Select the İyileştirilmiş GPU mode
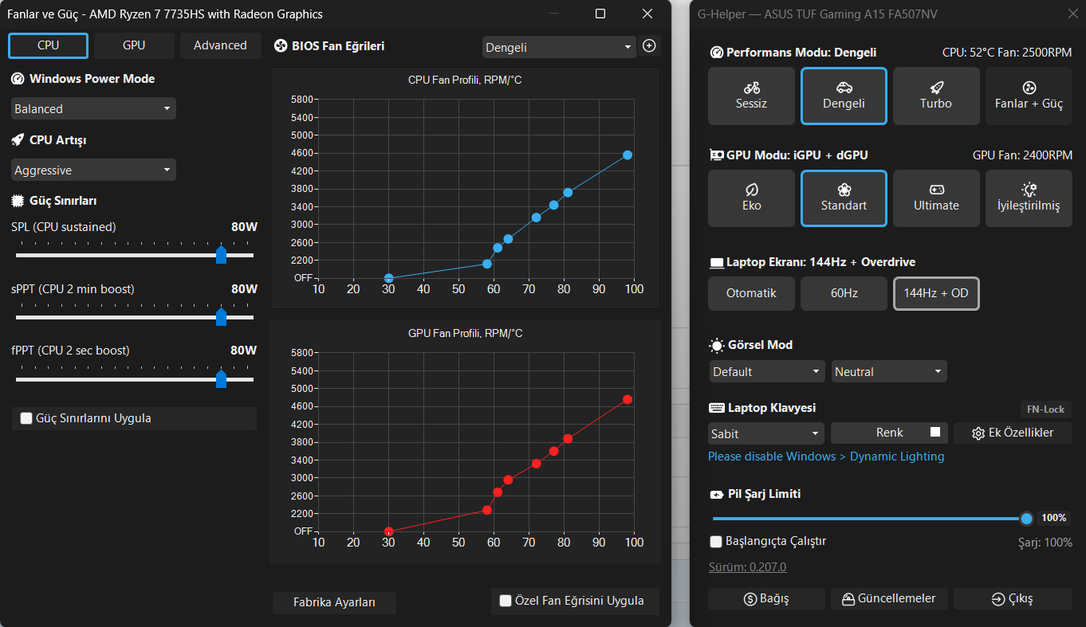 (1029, 198)
